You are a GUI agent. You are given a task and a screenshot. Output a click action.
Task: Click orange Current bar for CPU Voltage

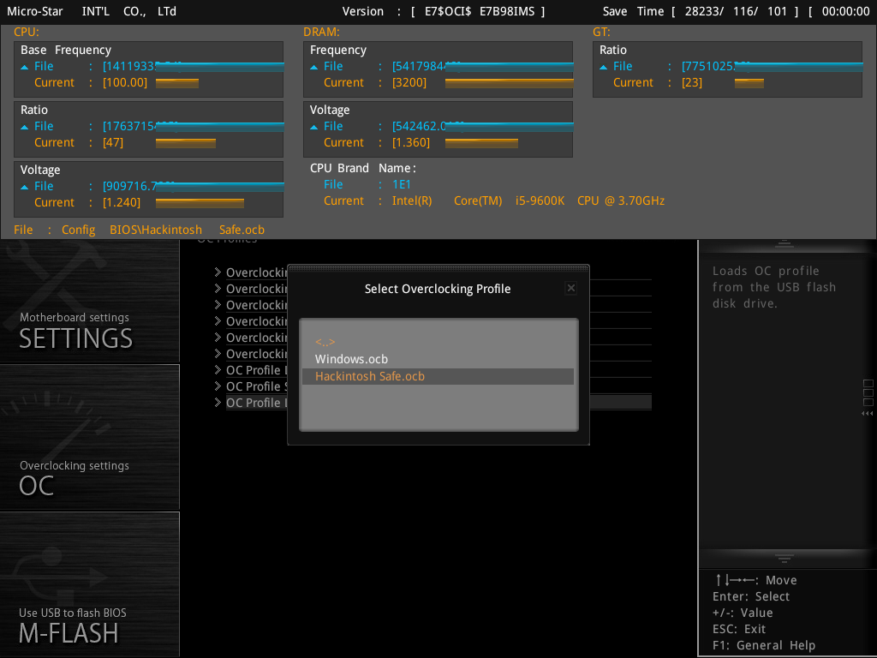[x=200, y=203]
